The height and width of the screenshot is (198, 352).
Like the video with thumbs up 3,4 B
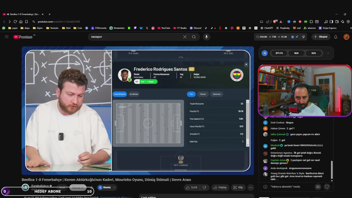coord(191,188)
